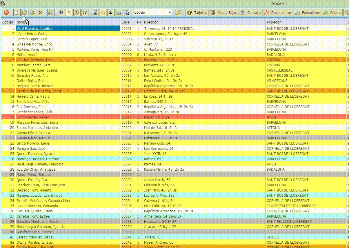Sort by the Población column header
Image resolution: width=349 pixels, height=248 pixels.
(x=306, y=22)
